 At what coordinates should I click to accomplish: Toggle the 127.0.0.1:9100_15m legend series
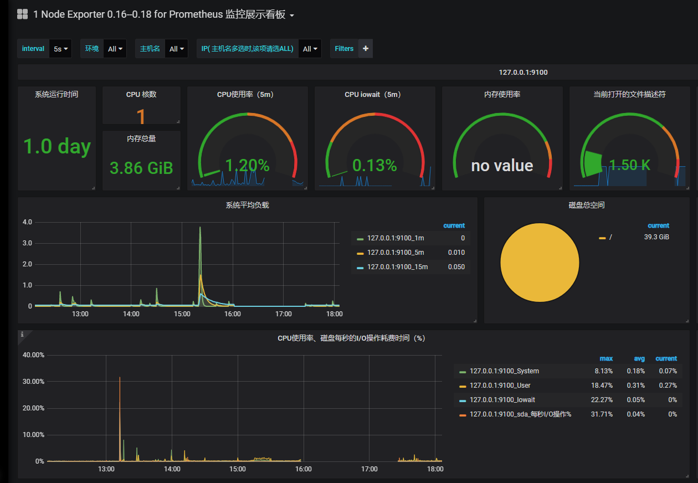coord(398,267)
